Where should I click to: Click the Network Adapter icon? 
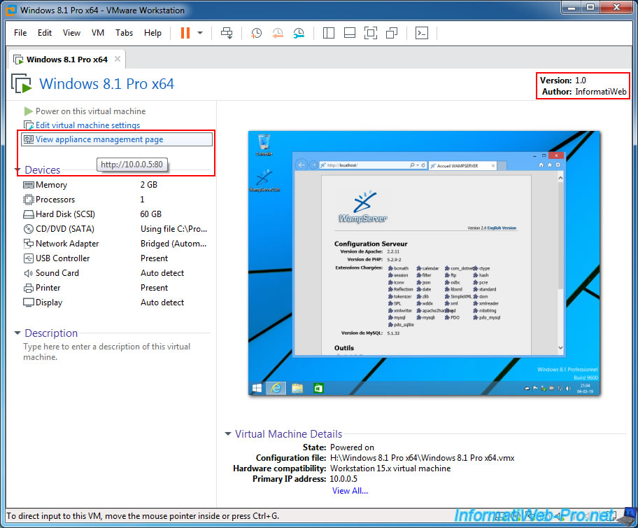click(x=29, y=244)
